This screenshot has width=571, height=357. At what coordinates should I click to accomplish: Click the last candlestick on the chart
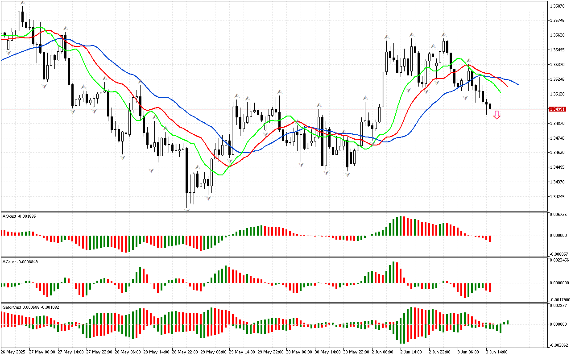[x=490, y=107]
